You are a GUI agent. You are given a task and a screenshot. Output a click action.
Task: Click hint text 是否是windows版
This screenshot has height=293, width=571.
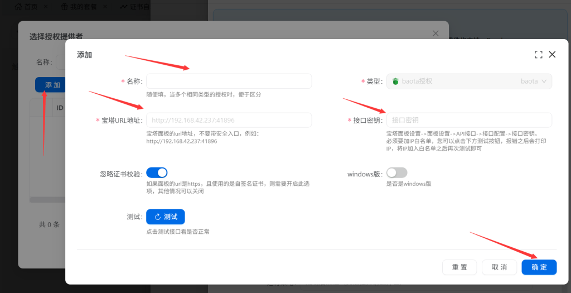click(409, 184)
